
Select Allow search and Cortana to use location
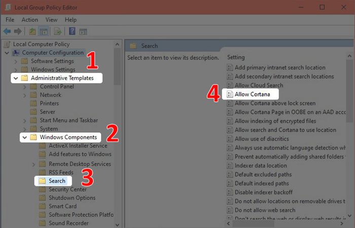(x=286, y=130)
